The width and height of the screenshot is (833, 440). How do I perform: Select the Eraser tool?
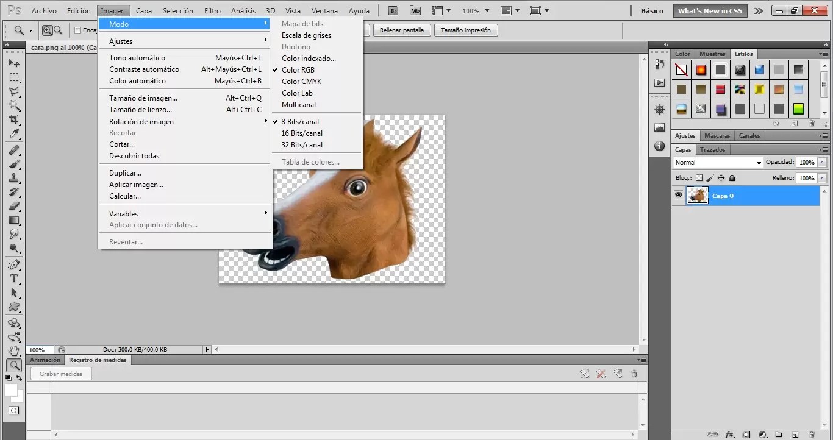click(x=13, y=207)
